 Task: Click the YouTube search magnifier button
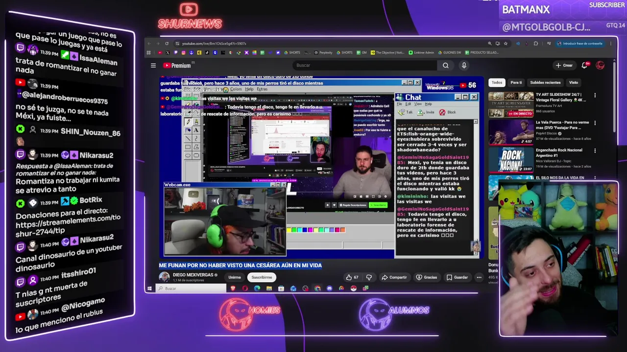[x=445, y=66]
